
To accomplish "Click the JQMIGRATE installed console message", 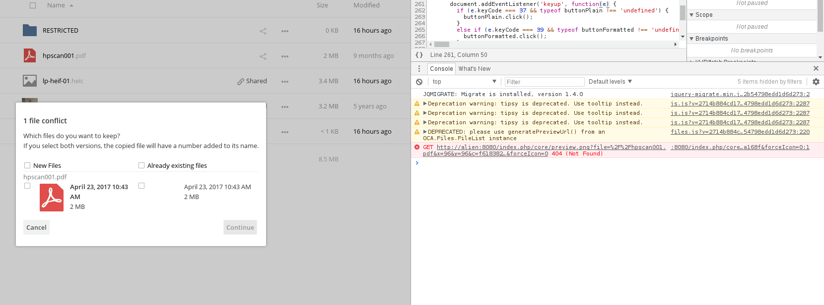I will [x=503, y=94].
